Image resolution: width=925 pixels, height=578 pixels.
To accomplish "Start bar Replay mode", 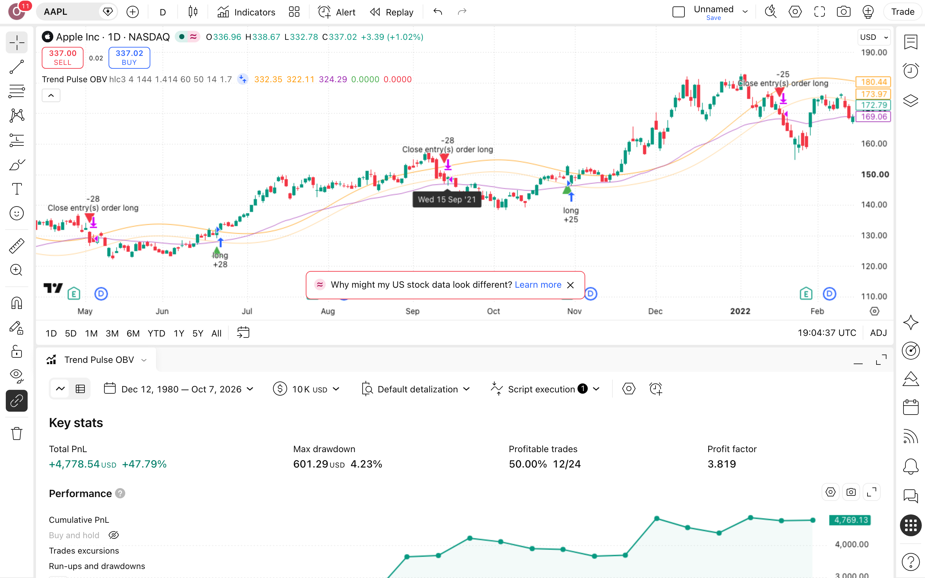I will pyautogui.click(x=392, y=12).
